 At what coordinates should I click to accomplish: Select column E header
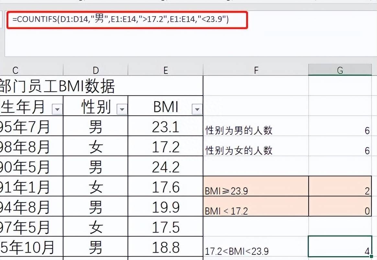166,70
